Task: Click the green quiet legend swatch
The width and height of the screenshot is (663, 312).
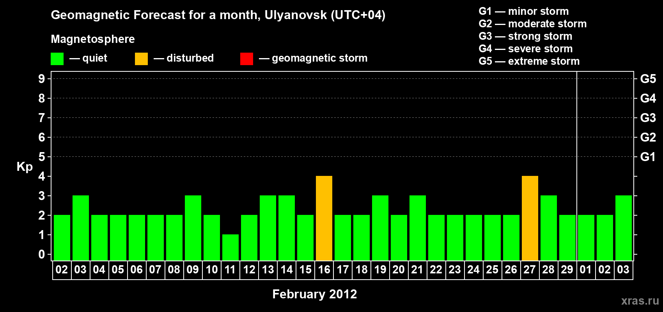Action: pyautogui.click(x=57, y=59)
